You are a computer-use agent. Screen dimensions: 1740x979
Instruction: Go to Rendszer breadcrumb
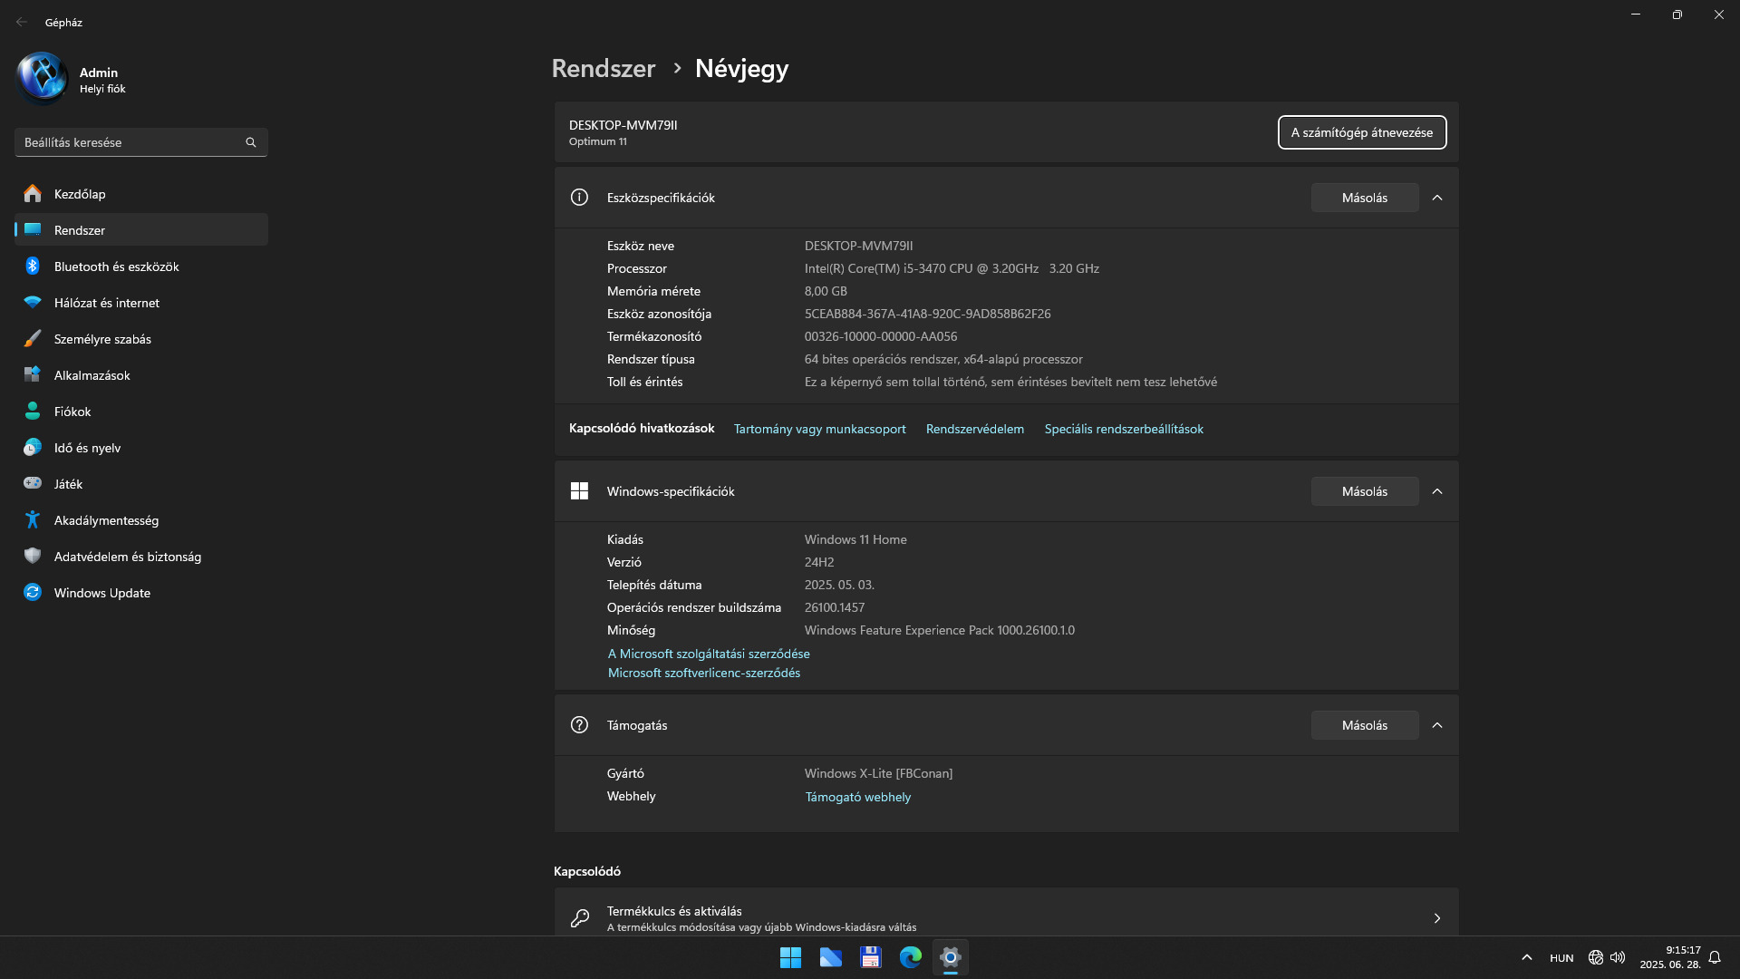603,68
